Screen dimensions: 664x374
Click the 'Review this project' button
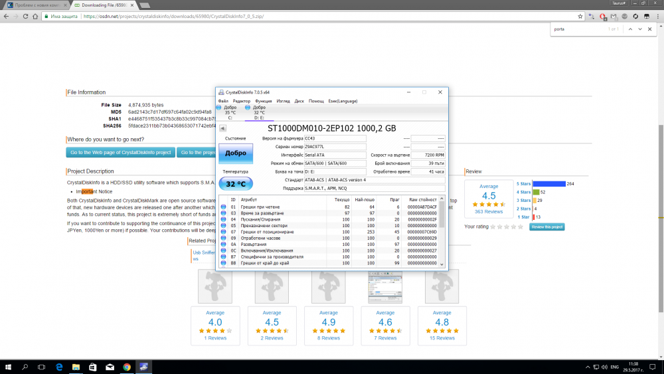pos(546,227)
